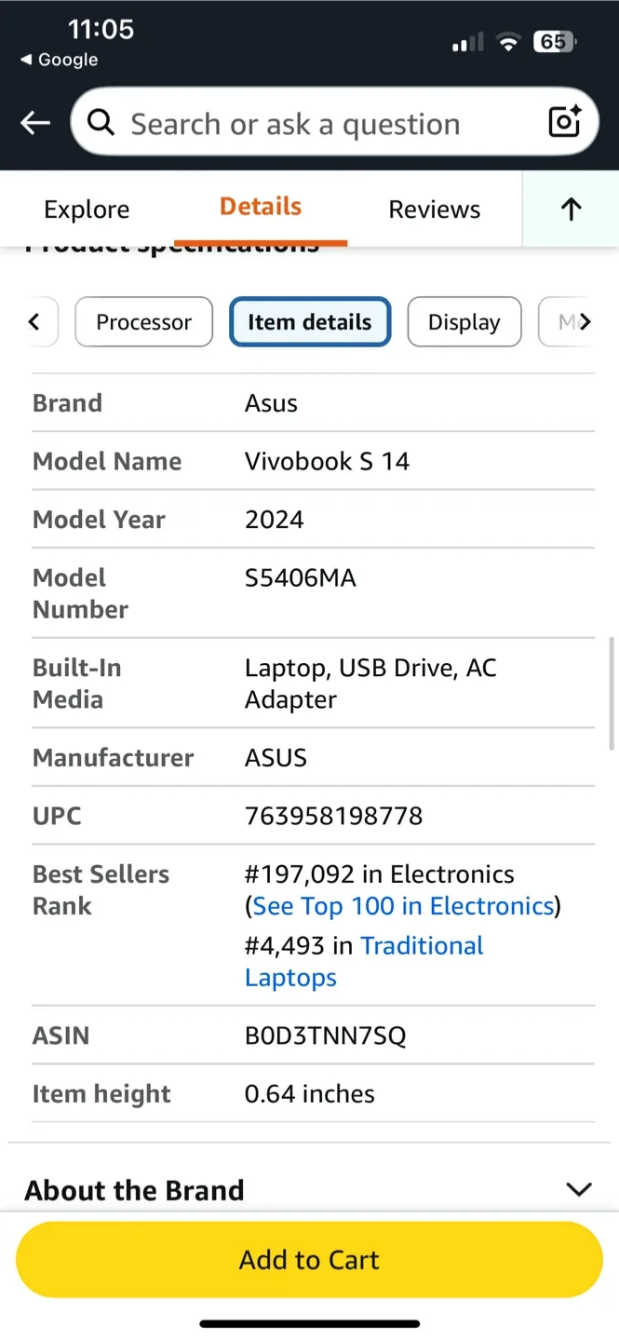619x1341 pixels.
Task: Tap the left chevron in the specs carousel
Action: 35,321
